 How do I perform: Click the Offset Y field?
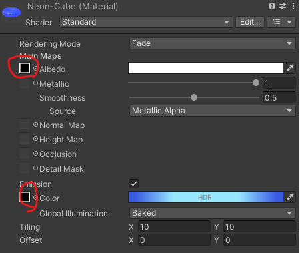[259, 240]
